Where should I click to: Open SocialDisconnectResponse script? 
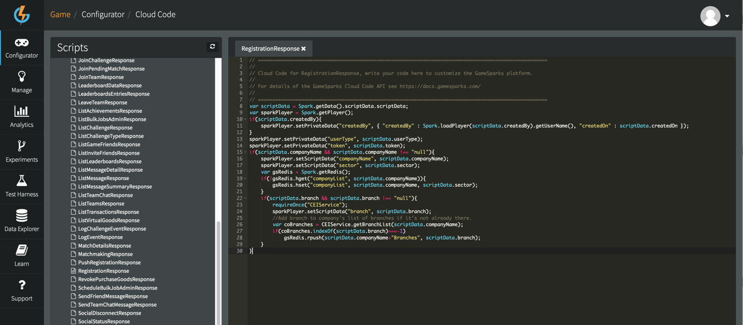(x=109, y=313)
